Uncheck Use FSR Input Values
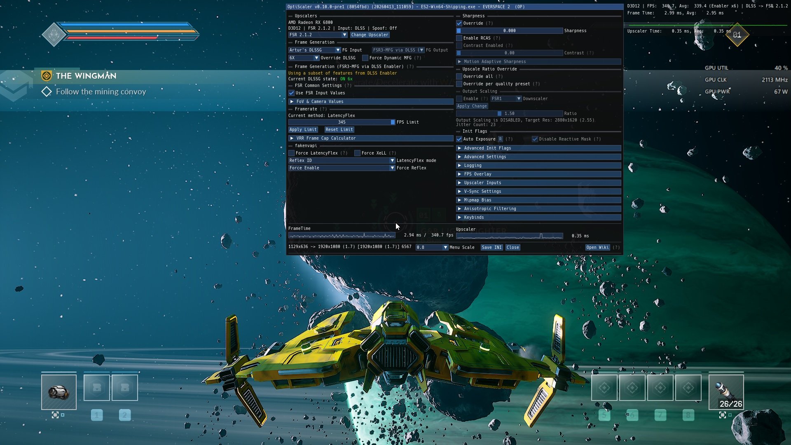791x445 pixels. 292,93
